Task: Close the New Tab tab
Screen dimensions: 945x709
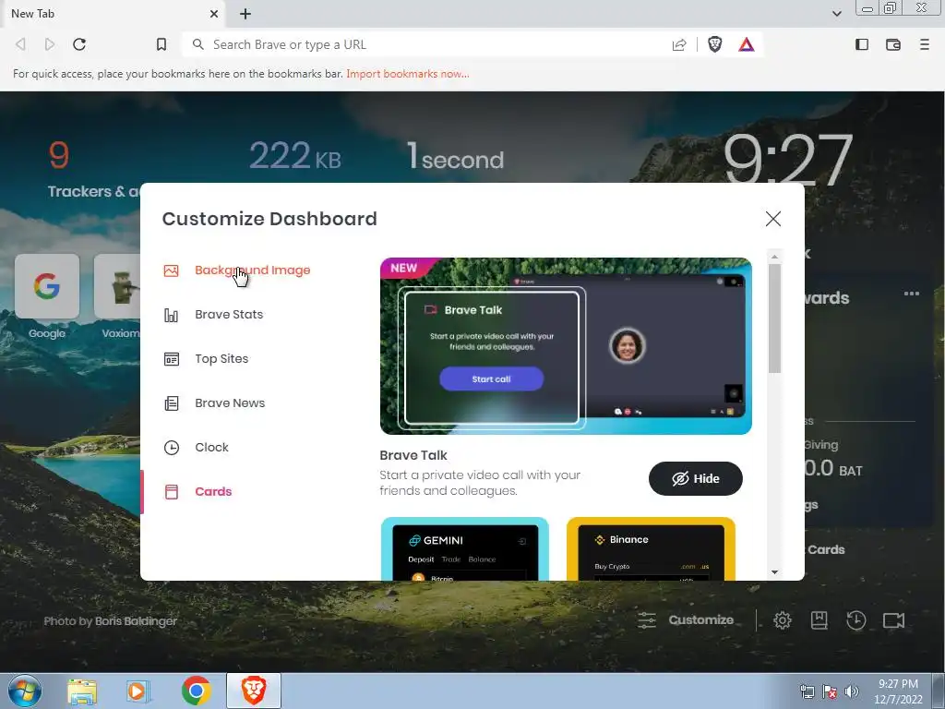Action: click(214, 14)
